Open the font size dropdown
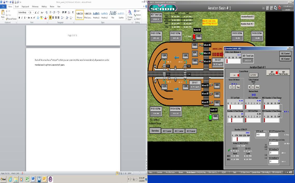This screenshot has height=183, width=295. (33, 13)
